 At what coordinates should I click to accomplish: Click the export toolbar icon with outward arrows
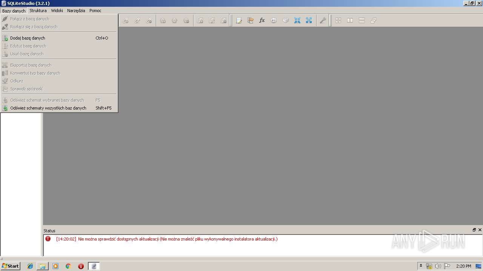point(309,21)
